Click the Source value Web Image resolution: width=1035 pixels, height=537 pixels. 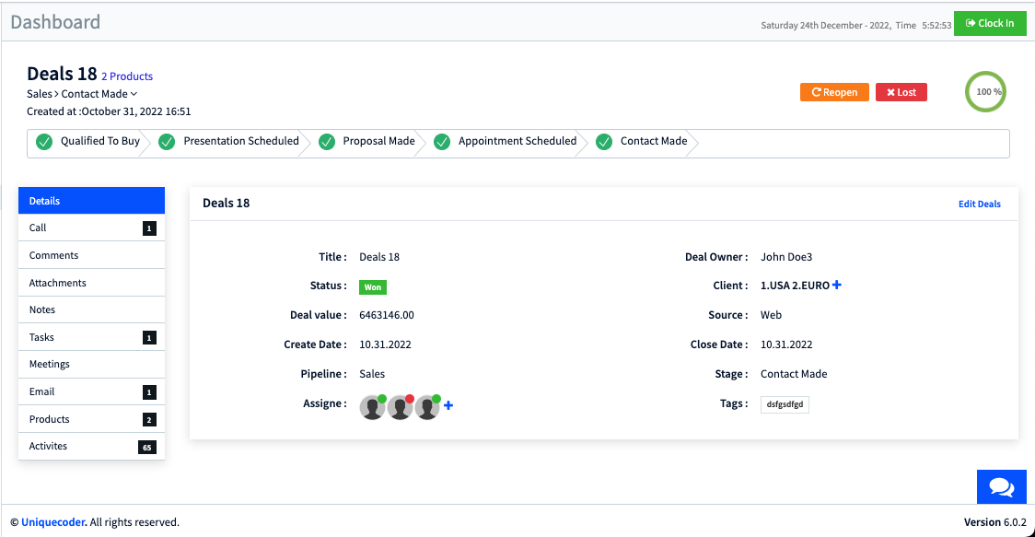pyautogui.click(x=771, y=315)
